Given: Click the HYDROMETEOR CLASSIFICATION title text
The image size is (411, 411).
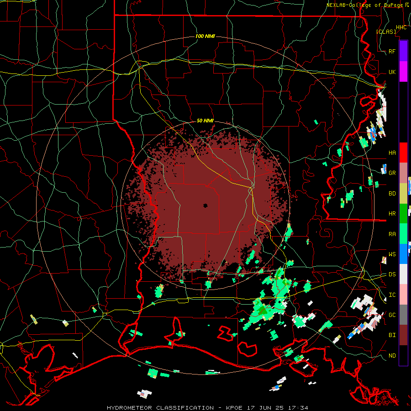Looking at the screenshot, I should [160, 408].
